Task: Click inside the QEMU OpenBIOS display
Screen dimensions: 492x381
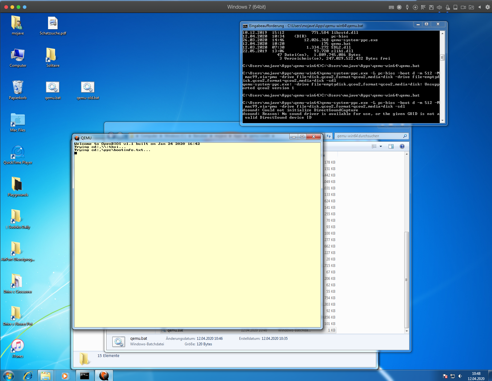Action: coord(197,235)
